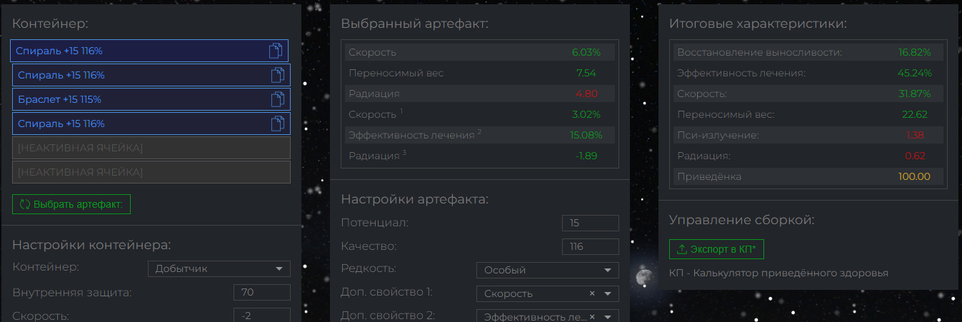Viewport: 962px width, 322px height.
Task: Click the refresh icon on Выбрать артефакт
Action: tap(25, 204)
